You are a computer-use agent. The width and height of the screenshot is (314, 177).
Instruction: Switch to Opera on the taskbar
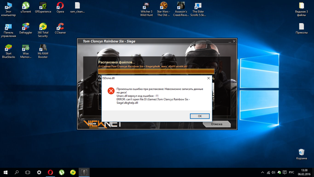click(x=50, y=172)
